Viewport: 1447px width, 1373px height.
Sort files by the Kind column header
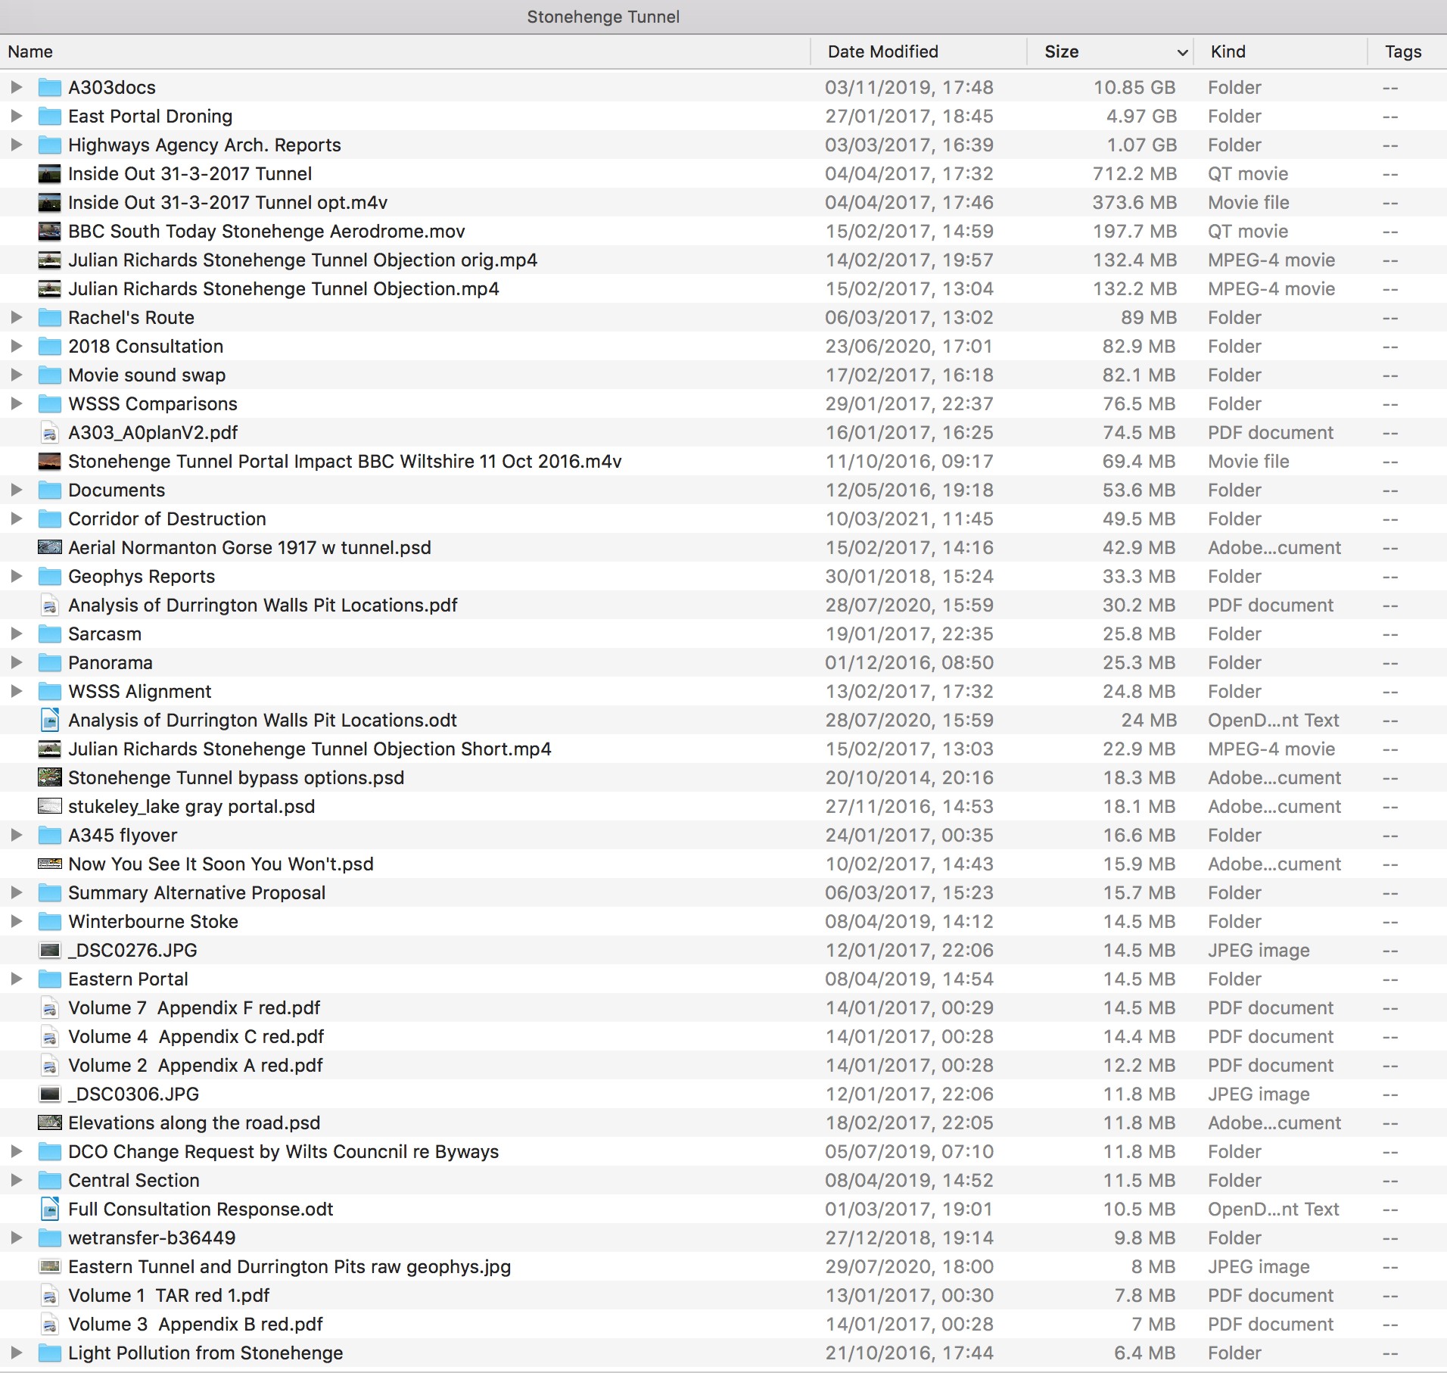(x=1228, y=51)
